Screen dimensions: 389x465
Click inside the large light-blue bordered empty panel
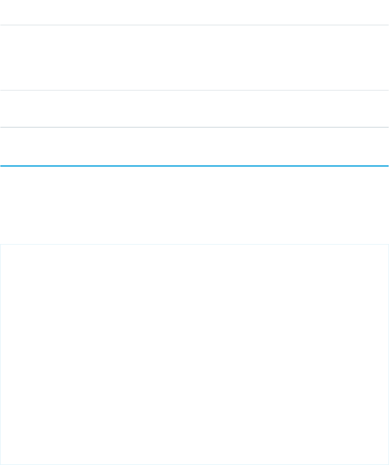tap(194, 354)
